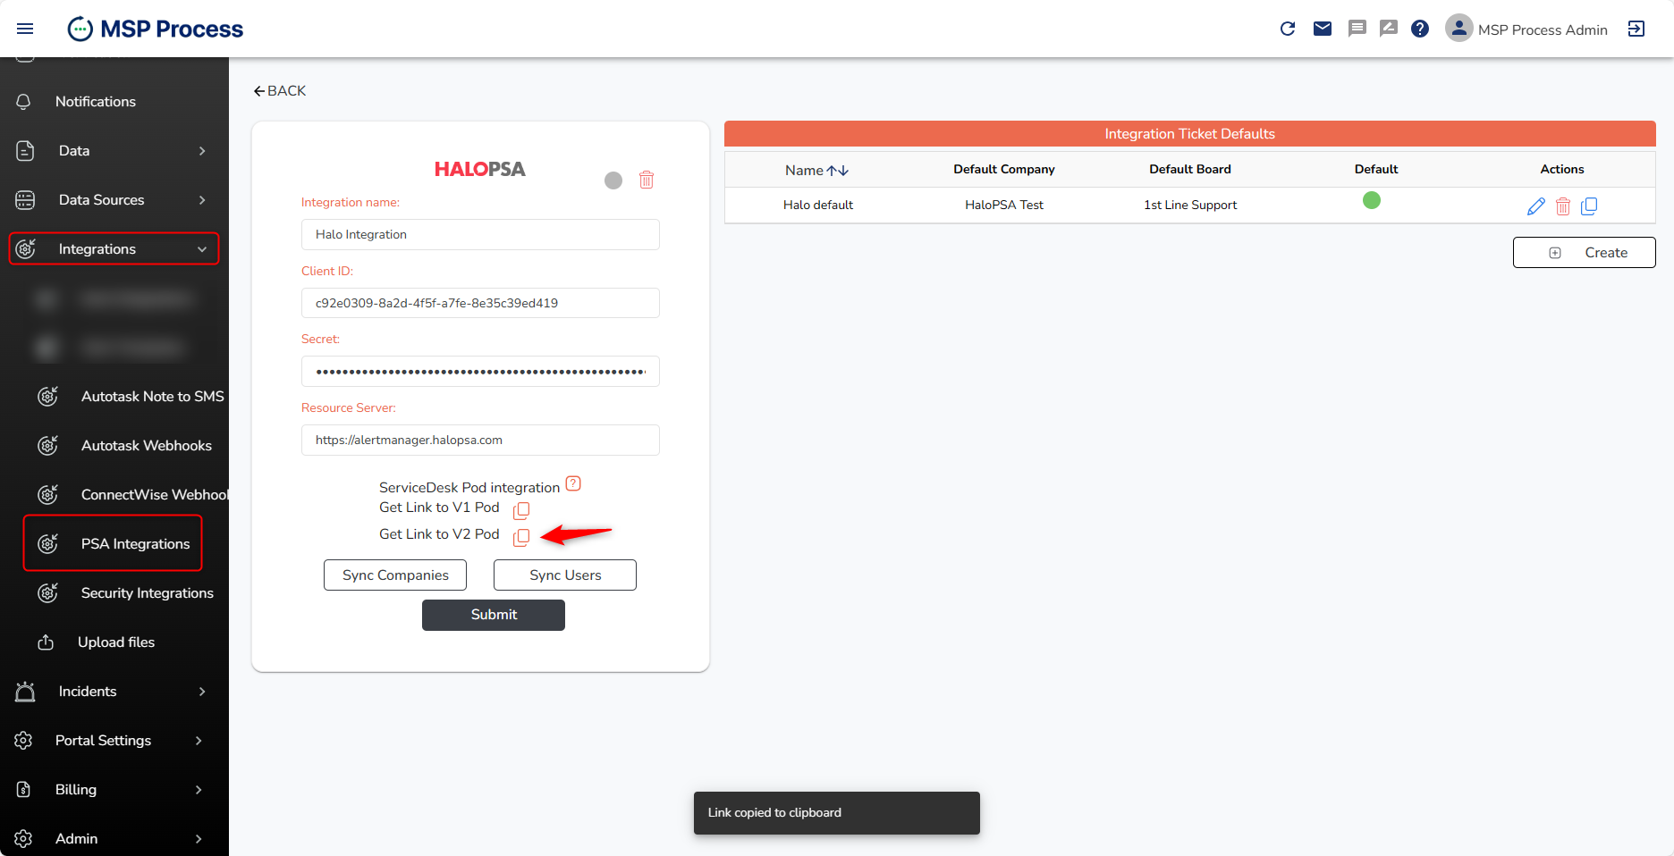Click the Default Company column header
The width and height of the screenshot is (1674, 856).
(1004, 169)
